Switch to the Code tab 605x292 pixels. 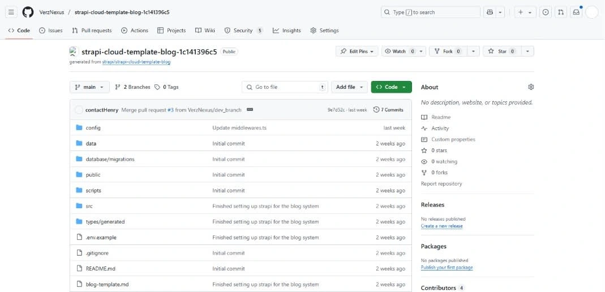click(x=19, y=31)
